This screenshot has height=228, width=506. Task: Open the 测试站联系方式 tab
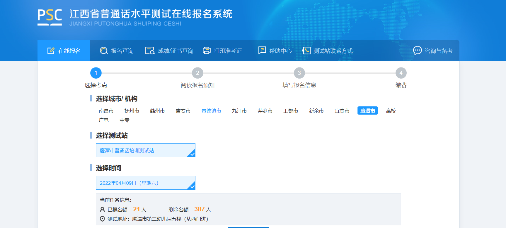(328, 51)
